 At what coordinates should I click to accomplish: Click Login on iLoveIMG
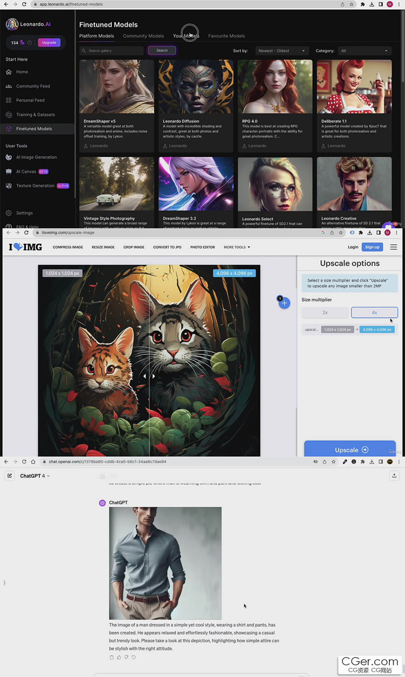tap(353, 247)
